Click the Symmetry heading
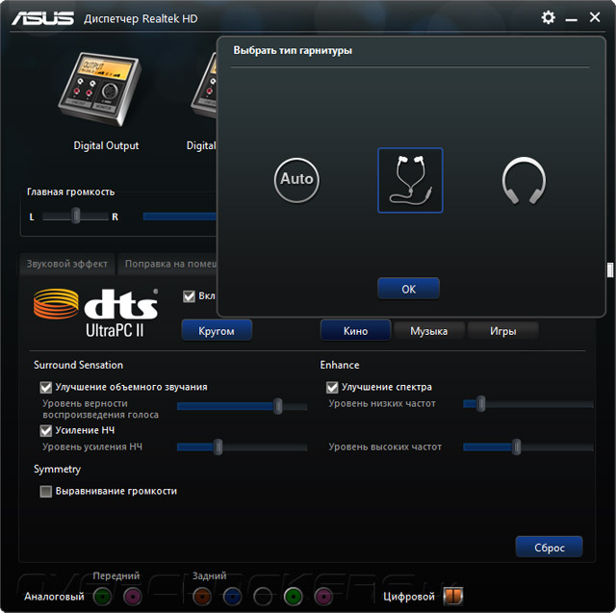Screen dimensions: 616x613 click(x=57, y=470)
